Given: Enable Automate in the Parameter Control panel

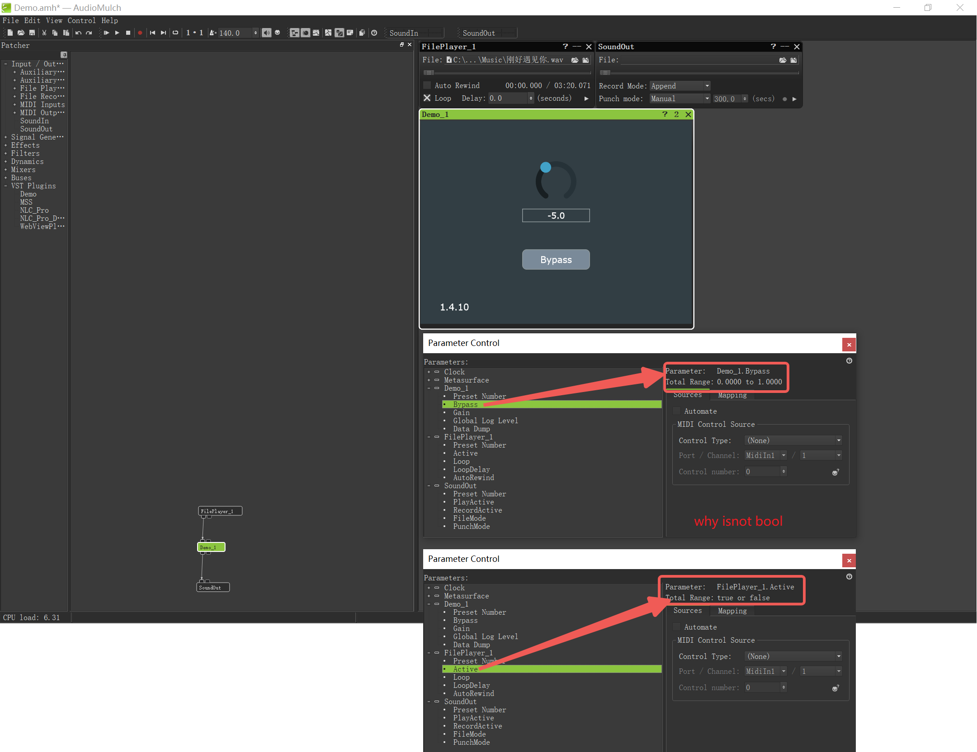Looking at the screenshot, I should coord(677,411).
